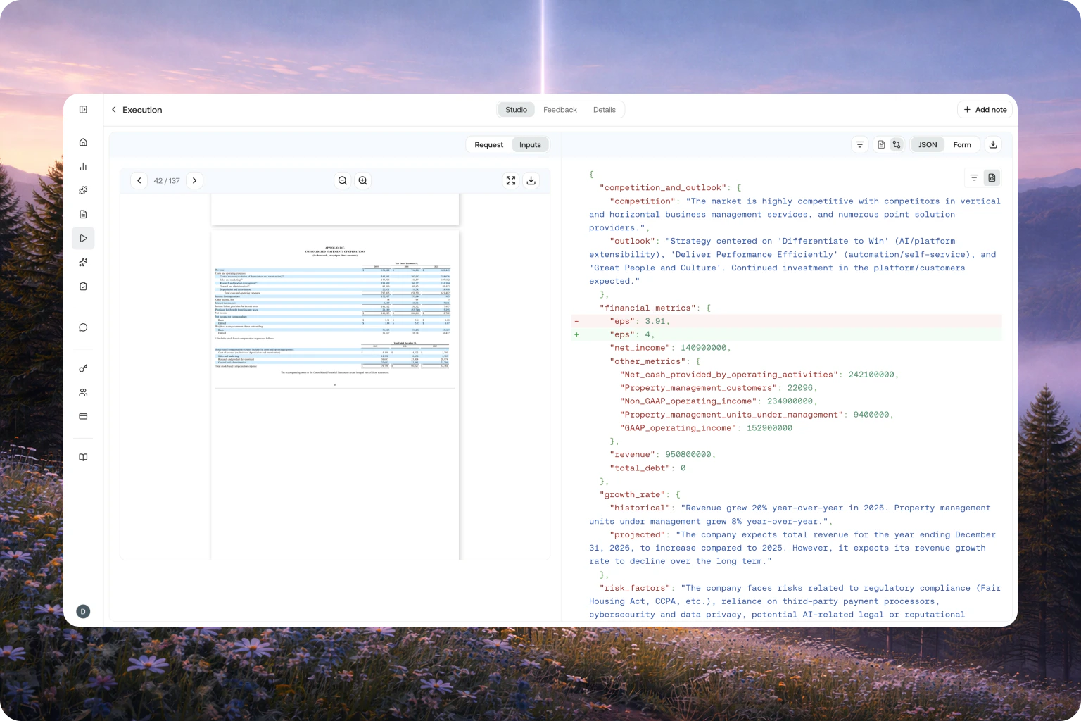
Task: Collapse the left sidebar panel
Action: tap(83, 110)
